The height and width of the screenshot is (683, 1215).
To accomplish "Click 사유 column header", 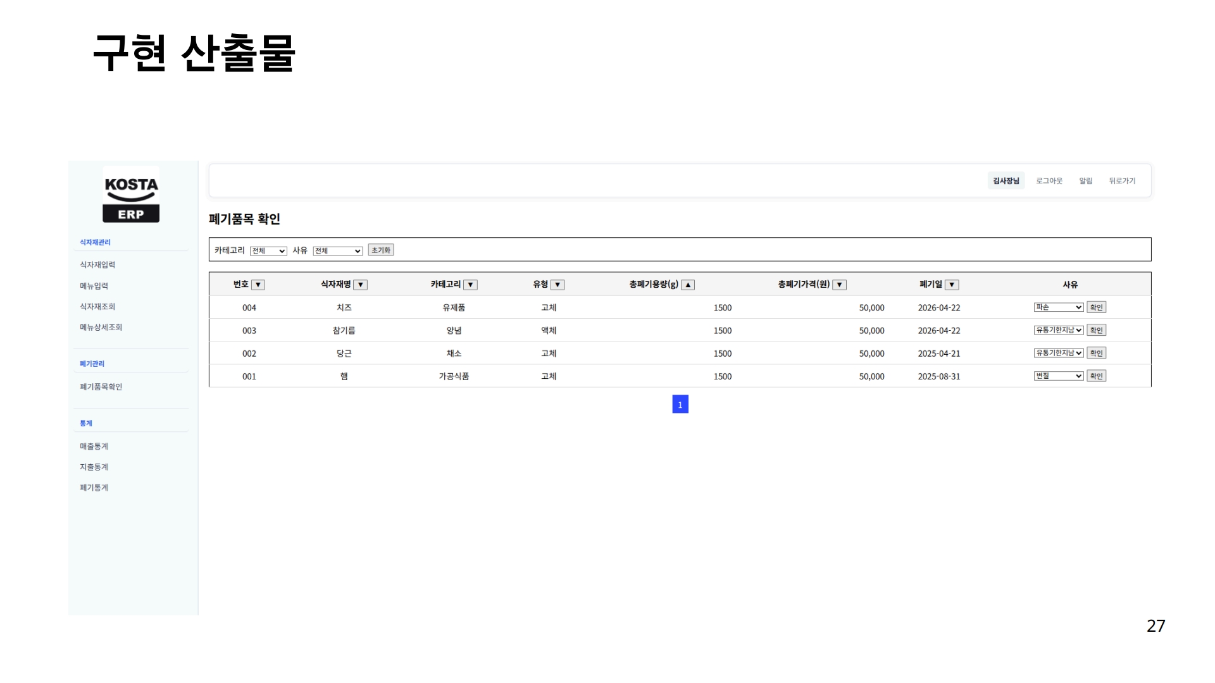I will pyautogui.click(x=1070, y=285).
